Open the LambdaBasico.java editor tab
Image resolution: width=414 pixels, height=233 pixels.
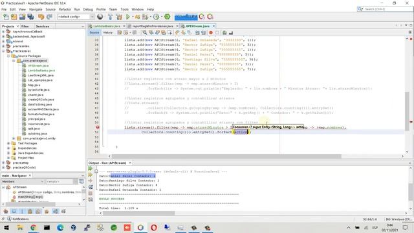click(106, 26)
